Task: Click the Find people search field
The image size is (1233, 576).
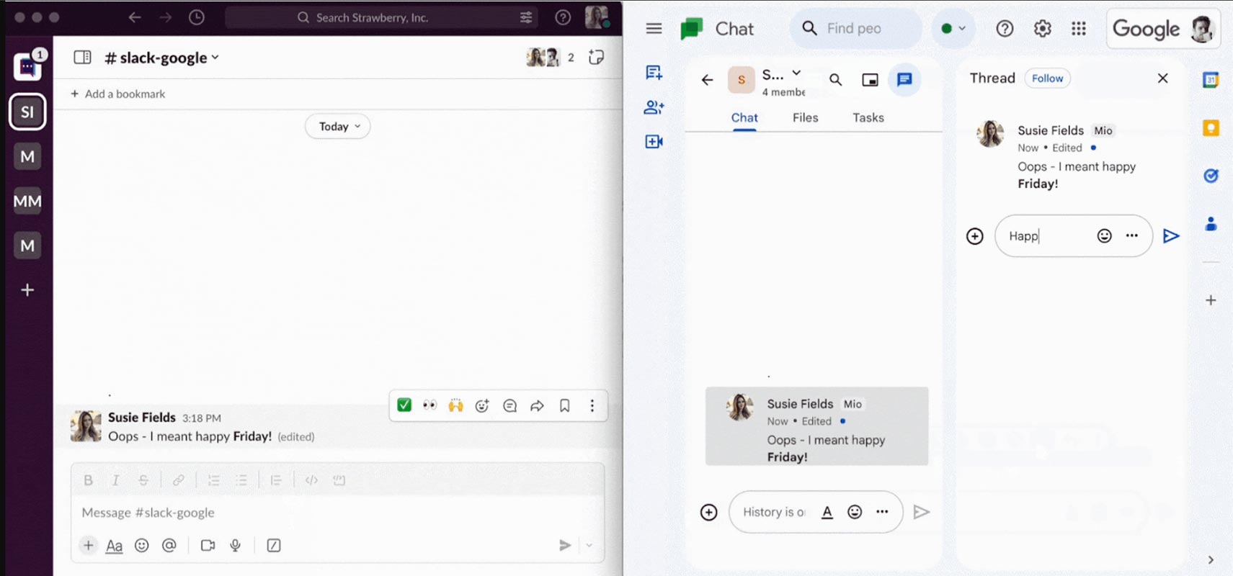Action: pos(856,28)
